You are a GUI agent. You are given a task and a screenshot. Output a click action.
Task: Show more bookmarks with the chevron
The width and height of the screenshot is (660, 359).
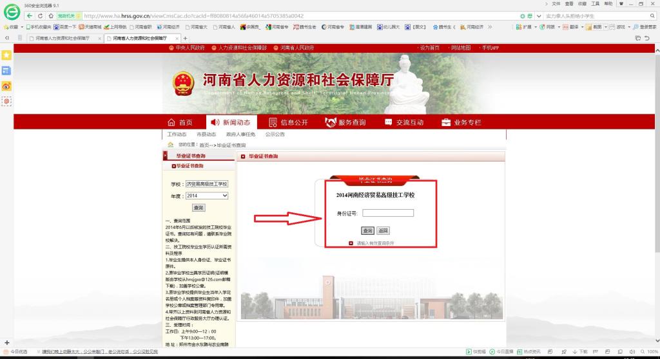click(490, 27)
